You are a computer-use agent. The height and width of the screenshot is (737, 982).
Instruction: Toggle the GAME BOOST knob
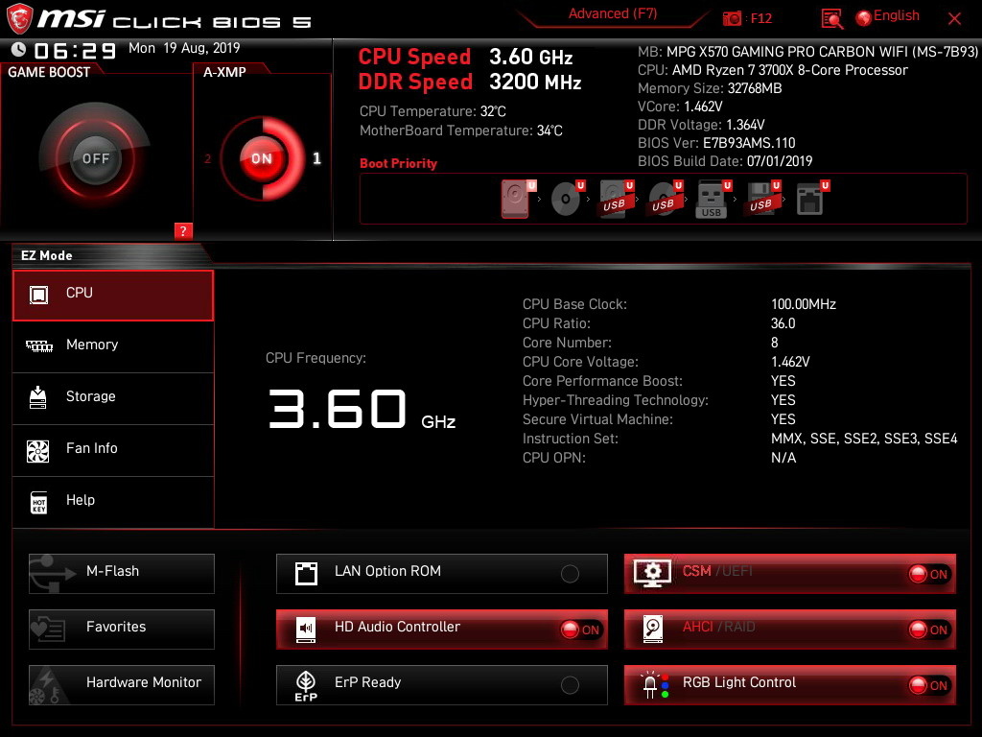(x=95, y=158)
